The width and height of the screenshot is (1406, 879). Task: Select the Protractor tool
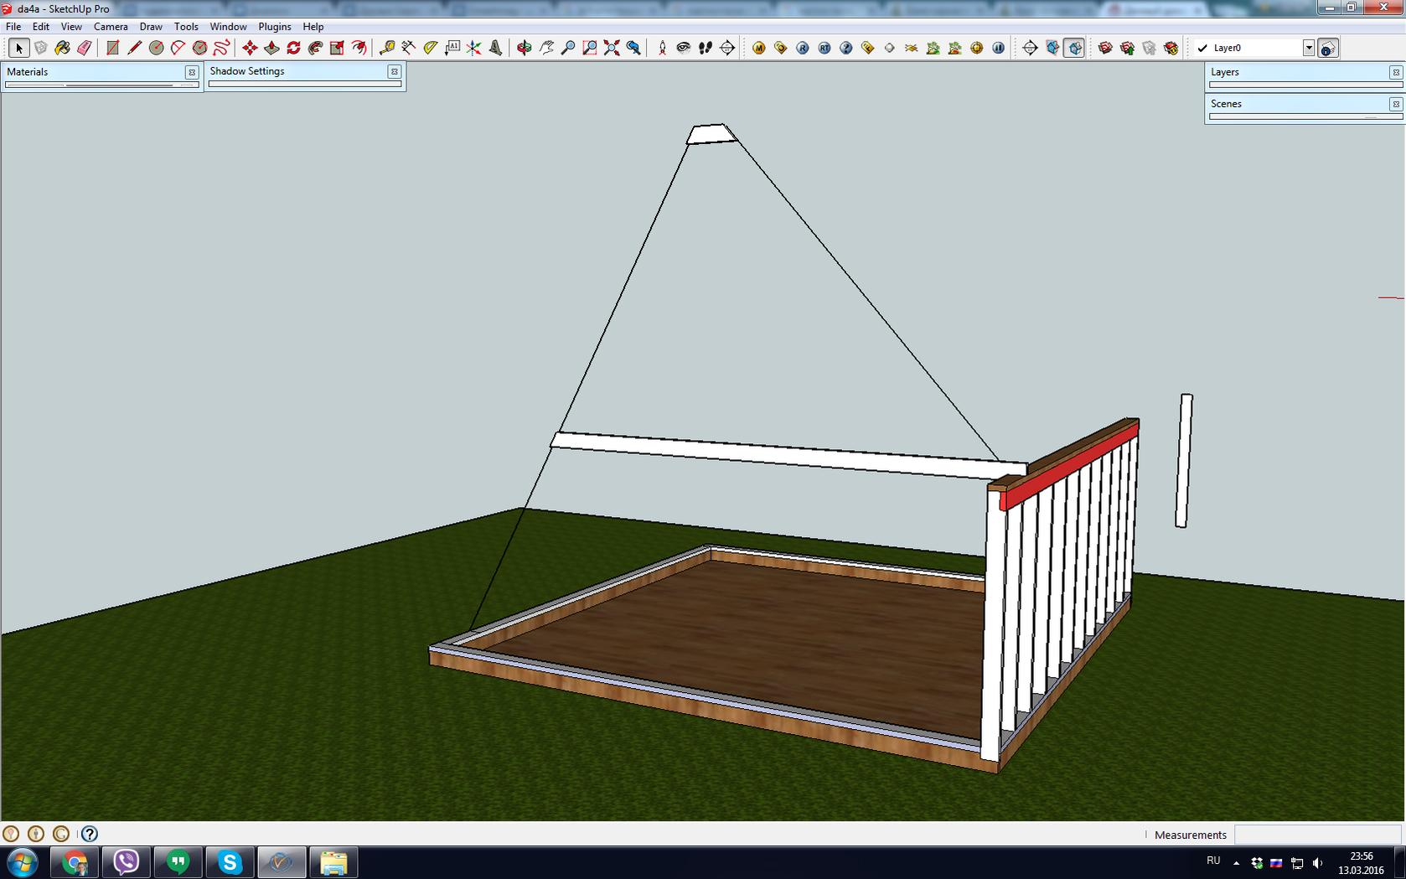pos(431,48)
